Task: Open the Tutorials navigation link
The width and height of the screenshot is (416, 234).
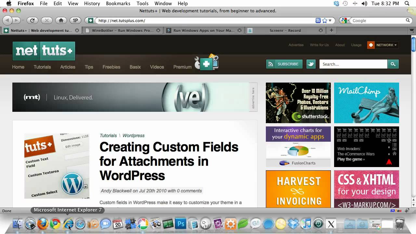Action: coord(42,67)
